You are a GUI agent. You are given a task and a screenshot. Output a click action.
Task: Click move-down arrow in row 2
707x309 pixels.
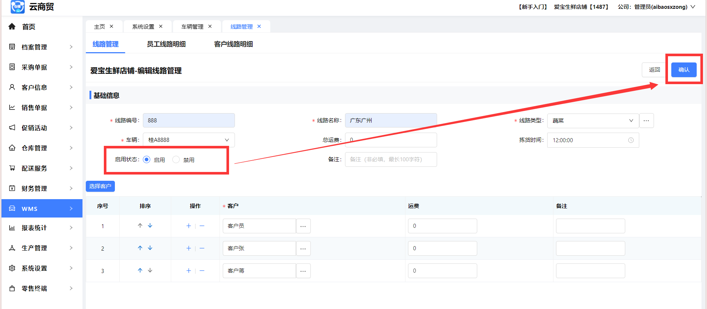150,248
